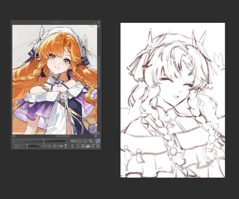Click the horizontal scrollbar right arrow
239x199 pixels.
tap(96, 136)
